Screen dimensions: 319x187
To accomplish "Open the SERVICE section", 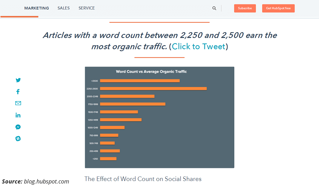I will 86,8.
